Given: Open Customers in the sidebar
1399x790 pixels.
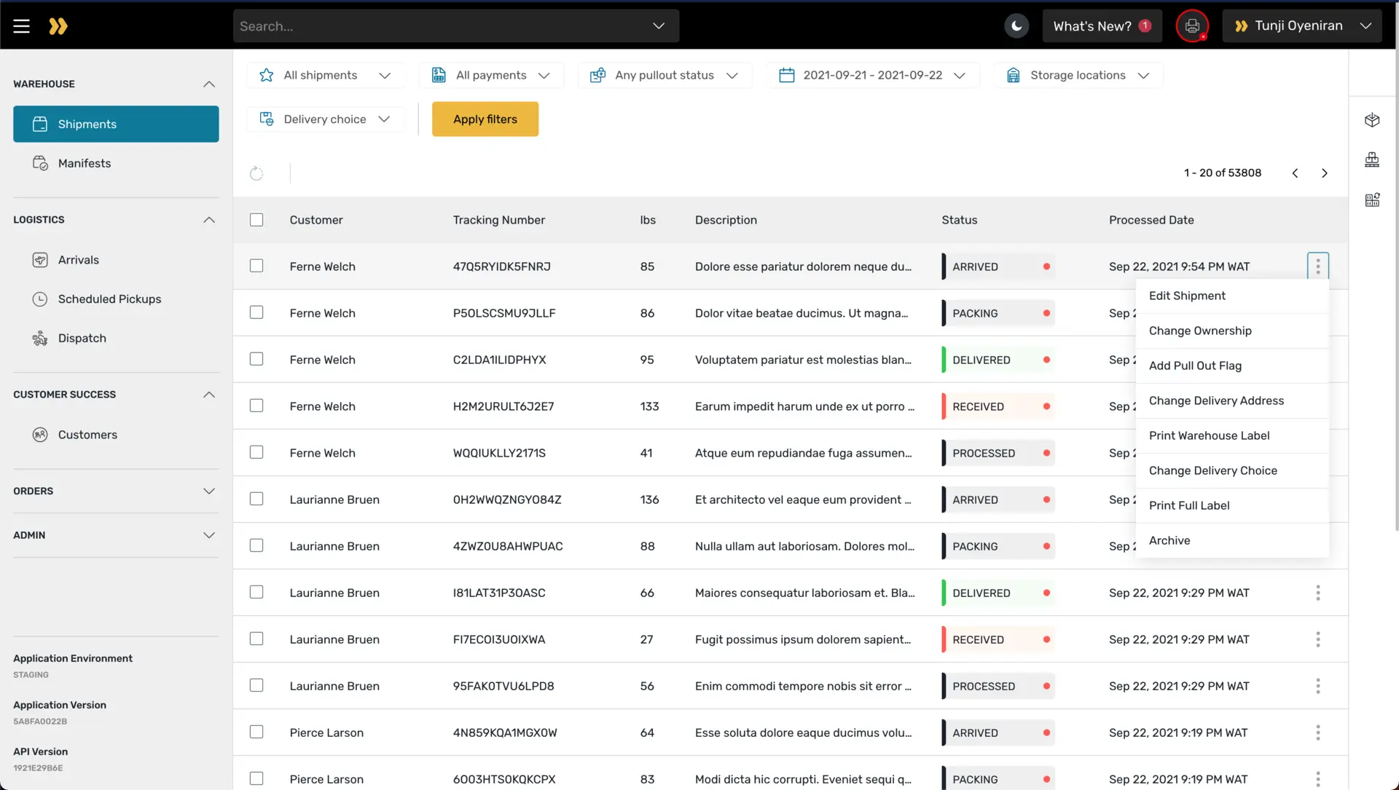Looking at the screenshot, I should click(x=116, y=435).
